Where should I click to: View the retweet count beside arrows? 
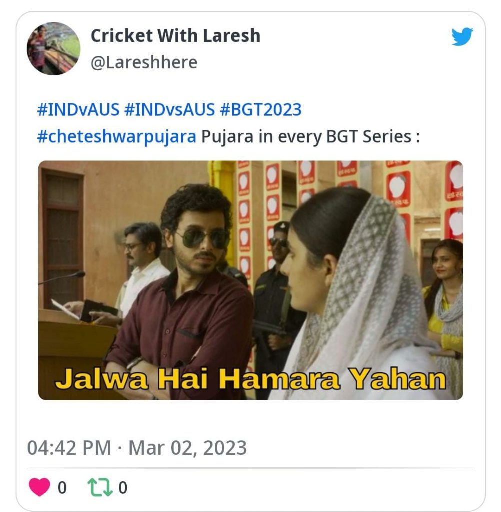[123, 488]
